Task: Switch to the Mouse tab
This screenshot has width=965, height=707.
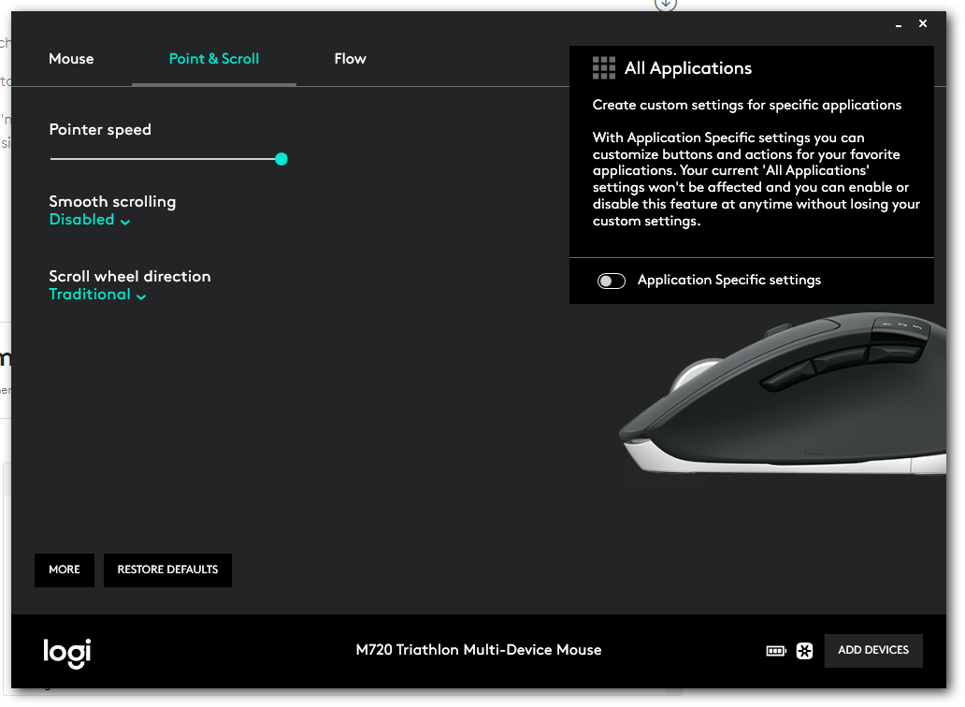Action: (x=71, y=59)
